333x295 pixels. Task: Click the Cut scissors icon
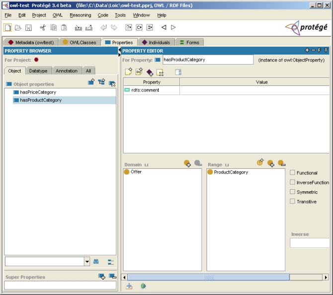pos(43,27)
